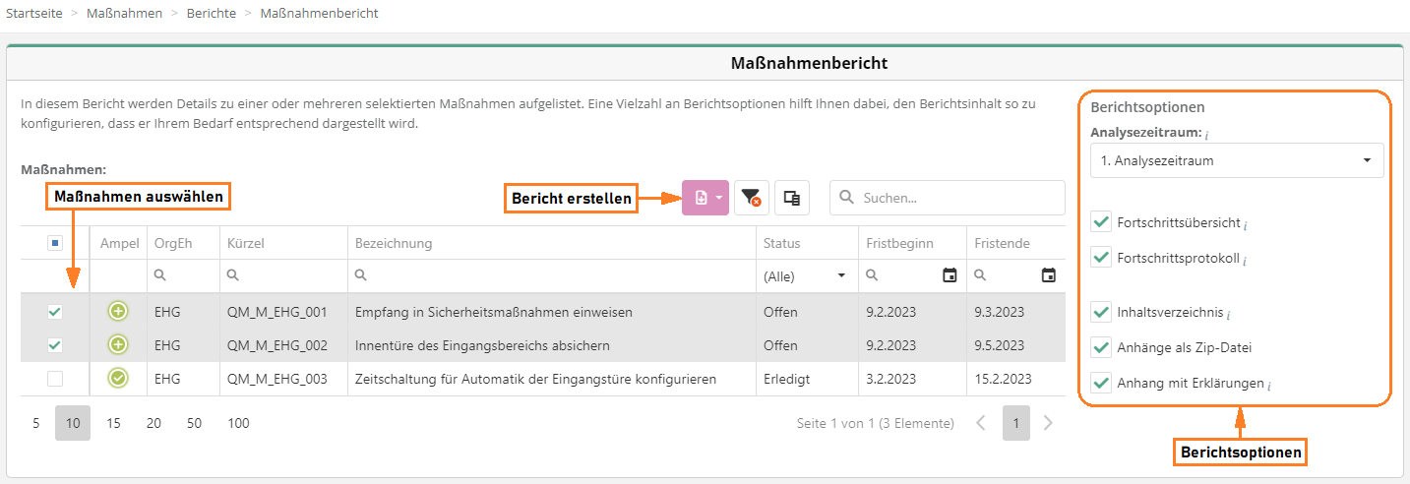Click the green plus Ampel icon for QM_M_EHG_001

click(118, 312)
